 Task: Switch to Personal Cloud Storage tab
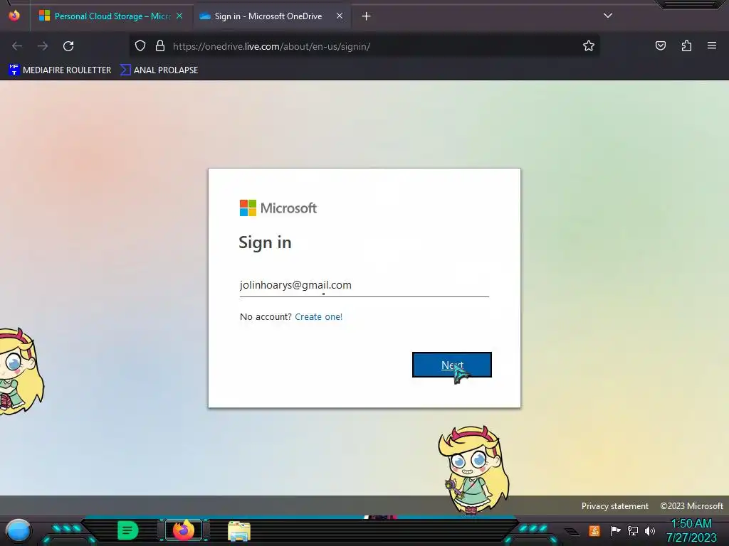111,16
